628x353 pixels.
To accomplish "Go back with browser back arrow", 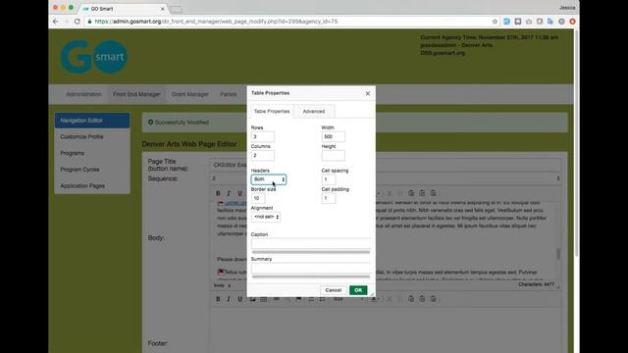I will pyautogui.click(x=56, y=22).
